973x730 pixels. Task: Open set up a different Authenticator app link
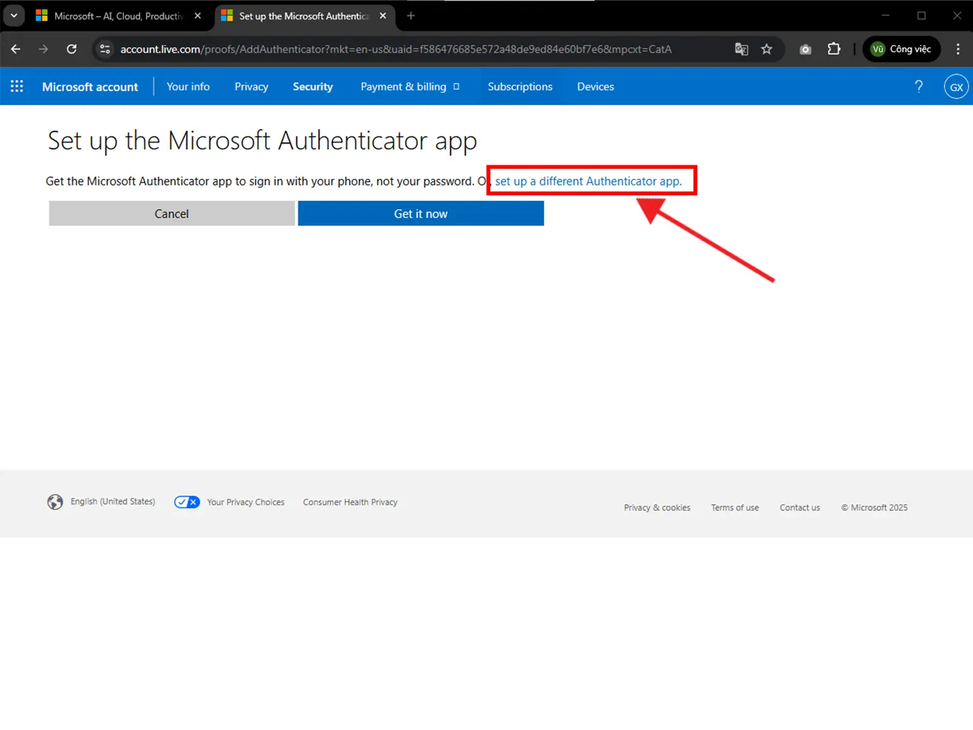[x=588, y=181]
